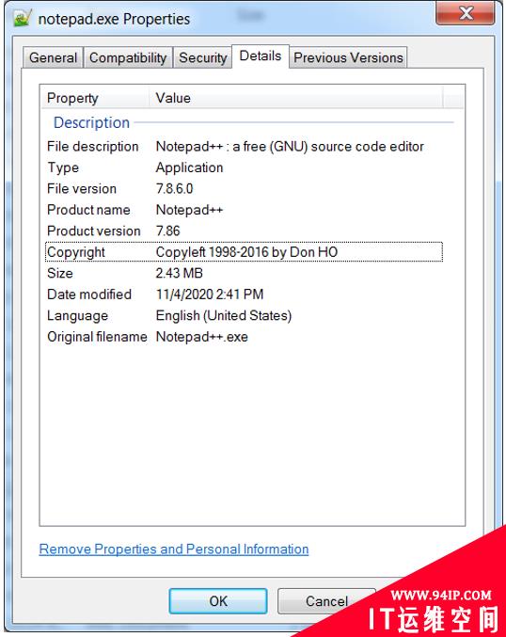Click the File version value 7.8.6.0
The width and height of the screenshot is (506, 637).
(x=175, y=188)
